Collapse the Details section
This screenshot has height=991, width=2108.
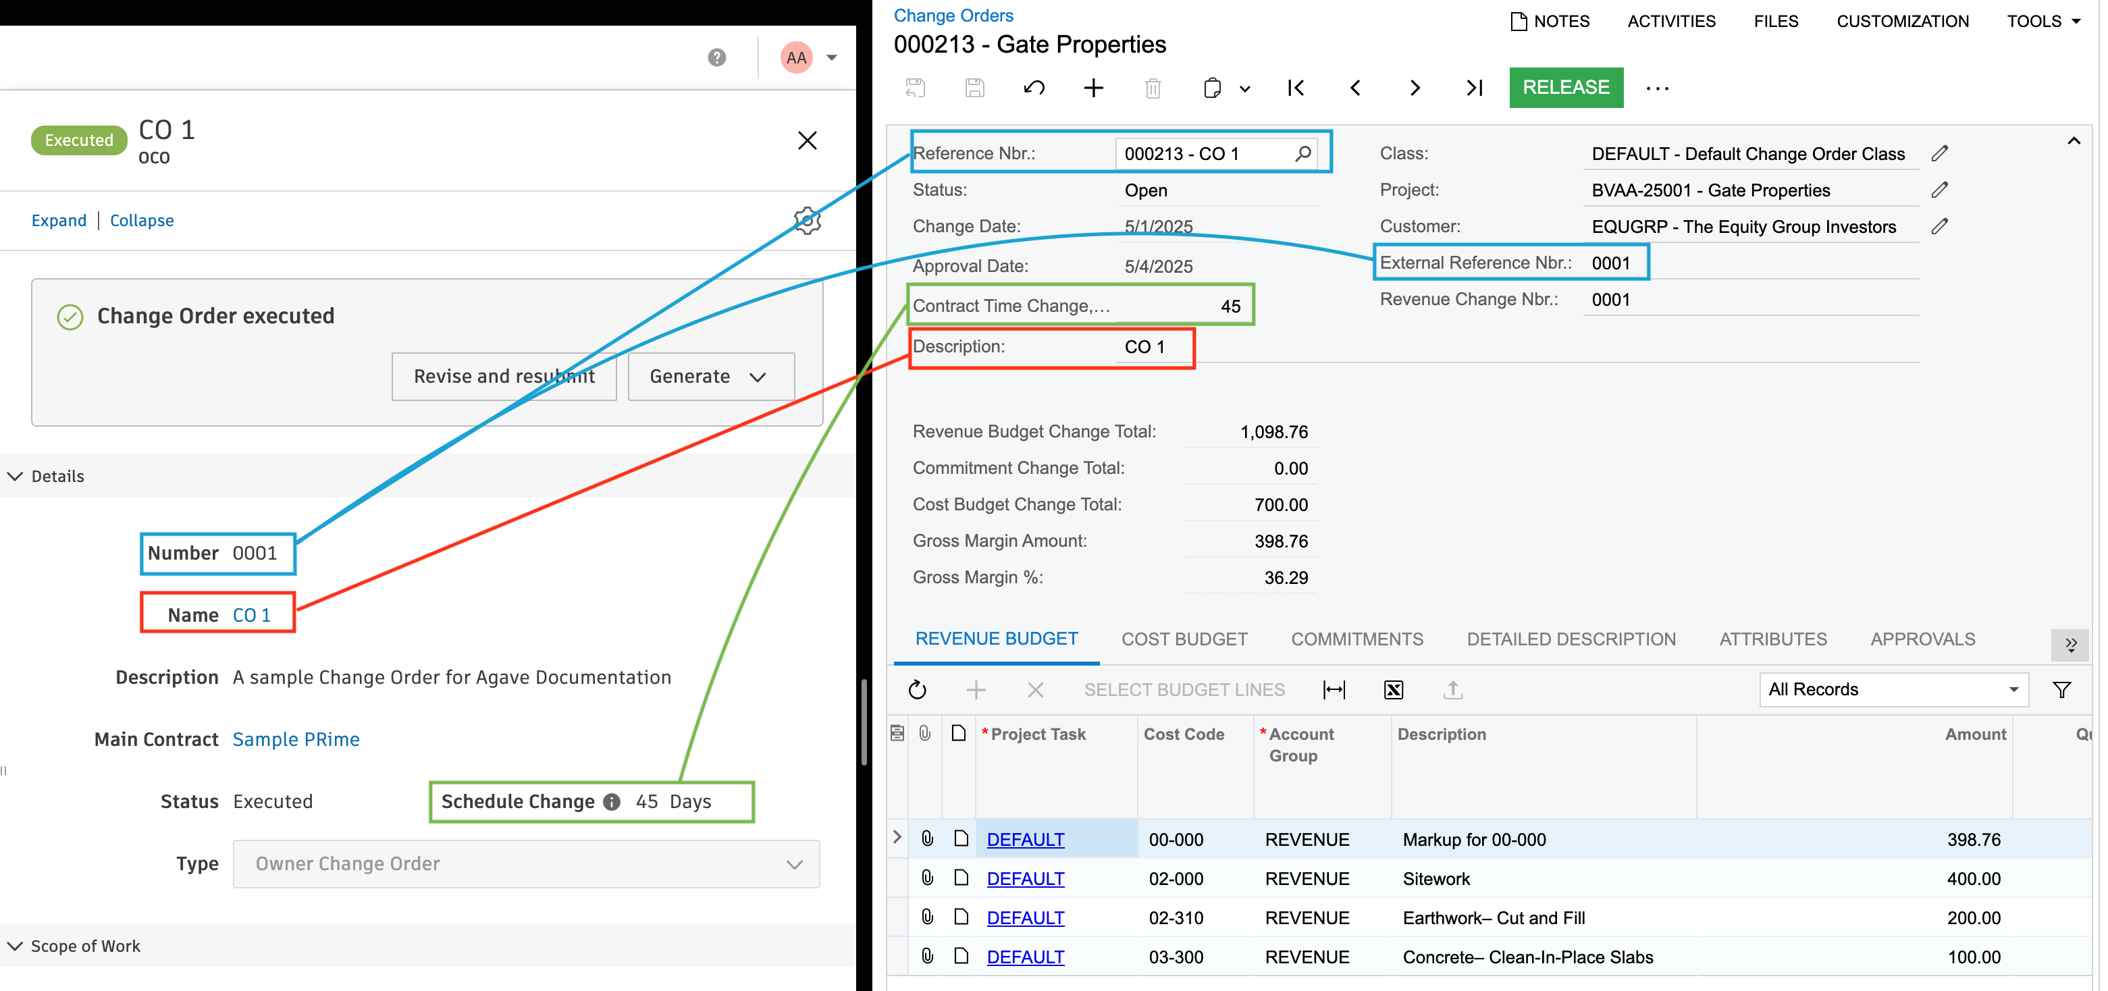(16, 477)
